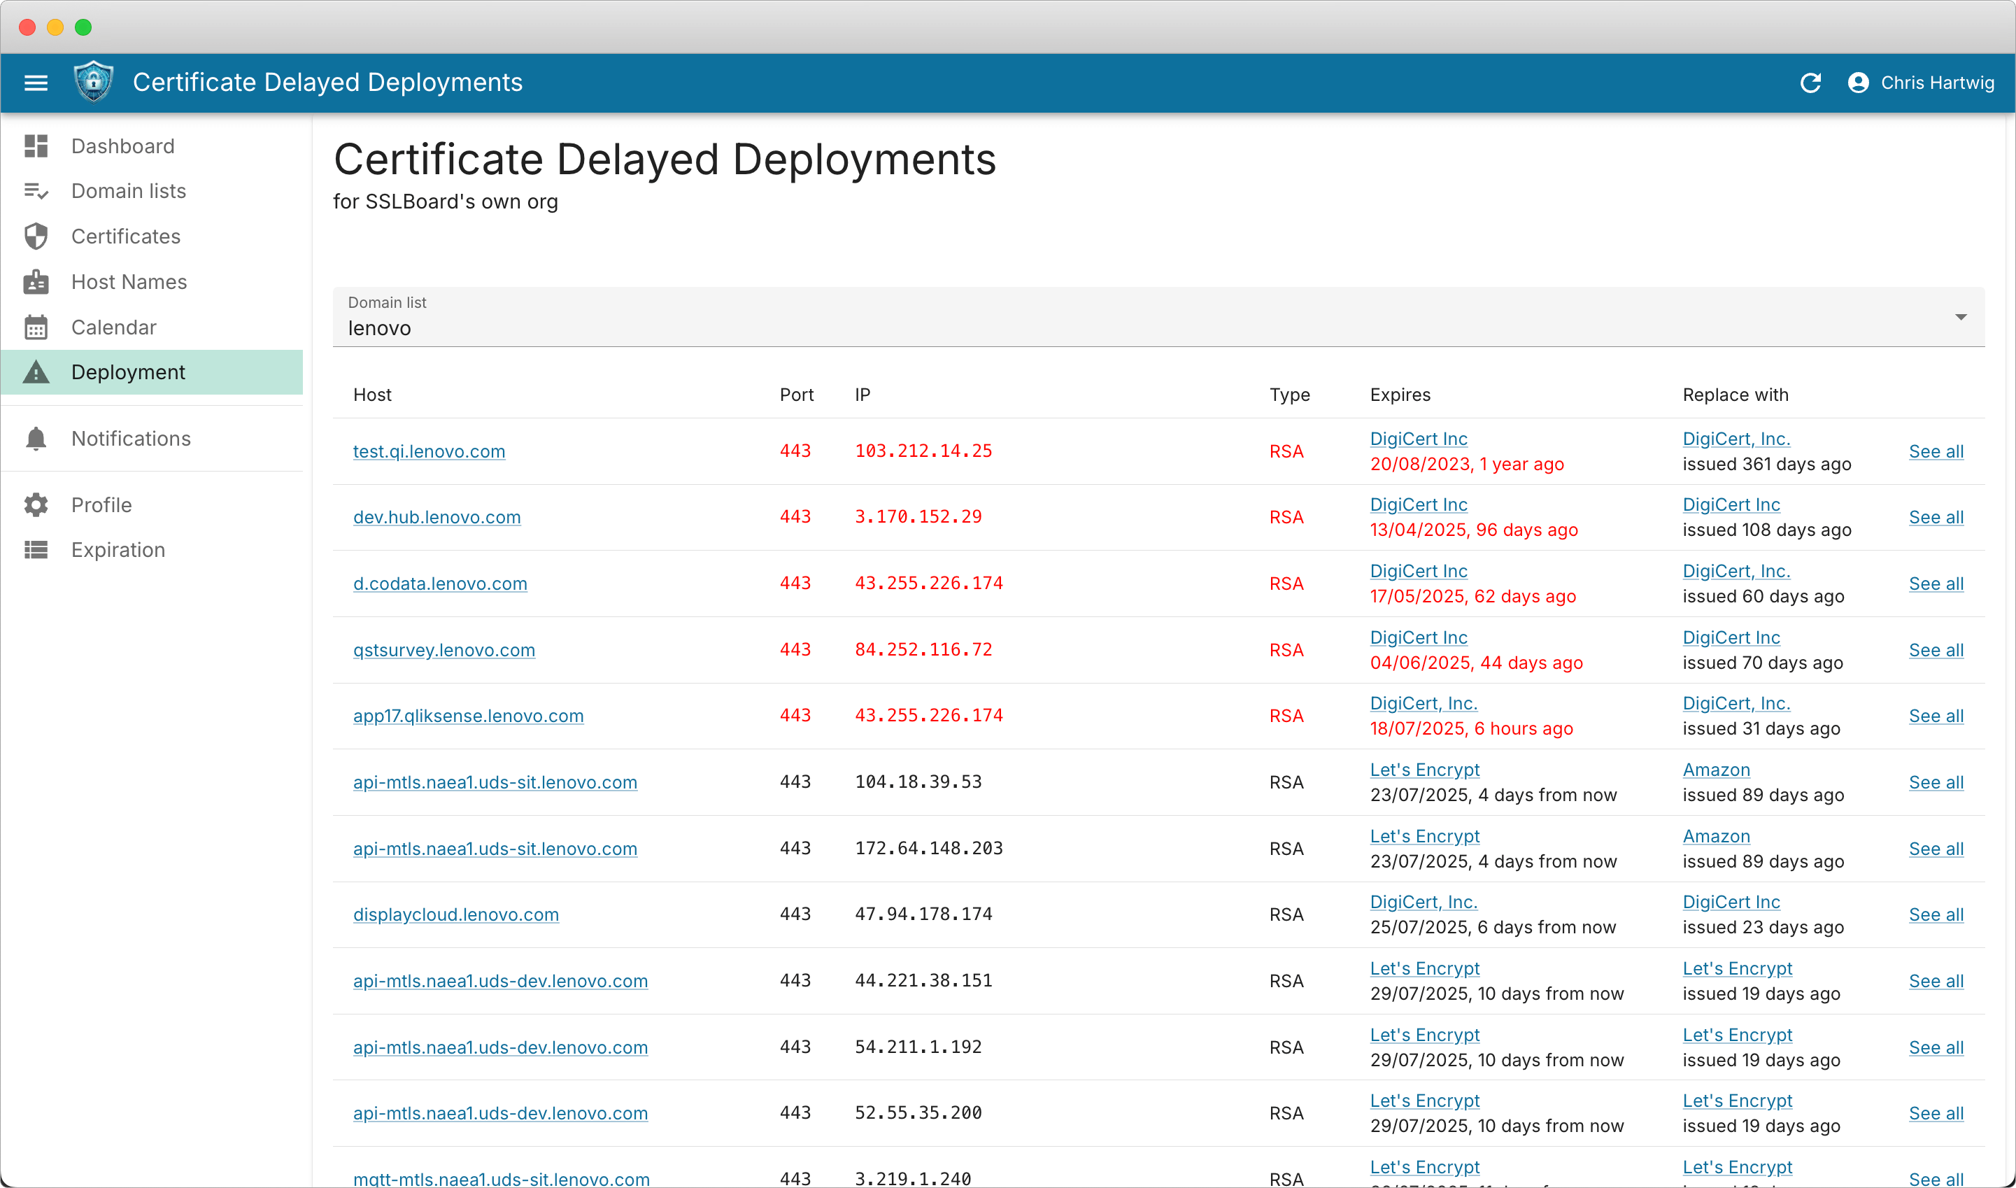Click the refresh icon in header
Screen dimensions: 2016x1188
click(1810, 83)
